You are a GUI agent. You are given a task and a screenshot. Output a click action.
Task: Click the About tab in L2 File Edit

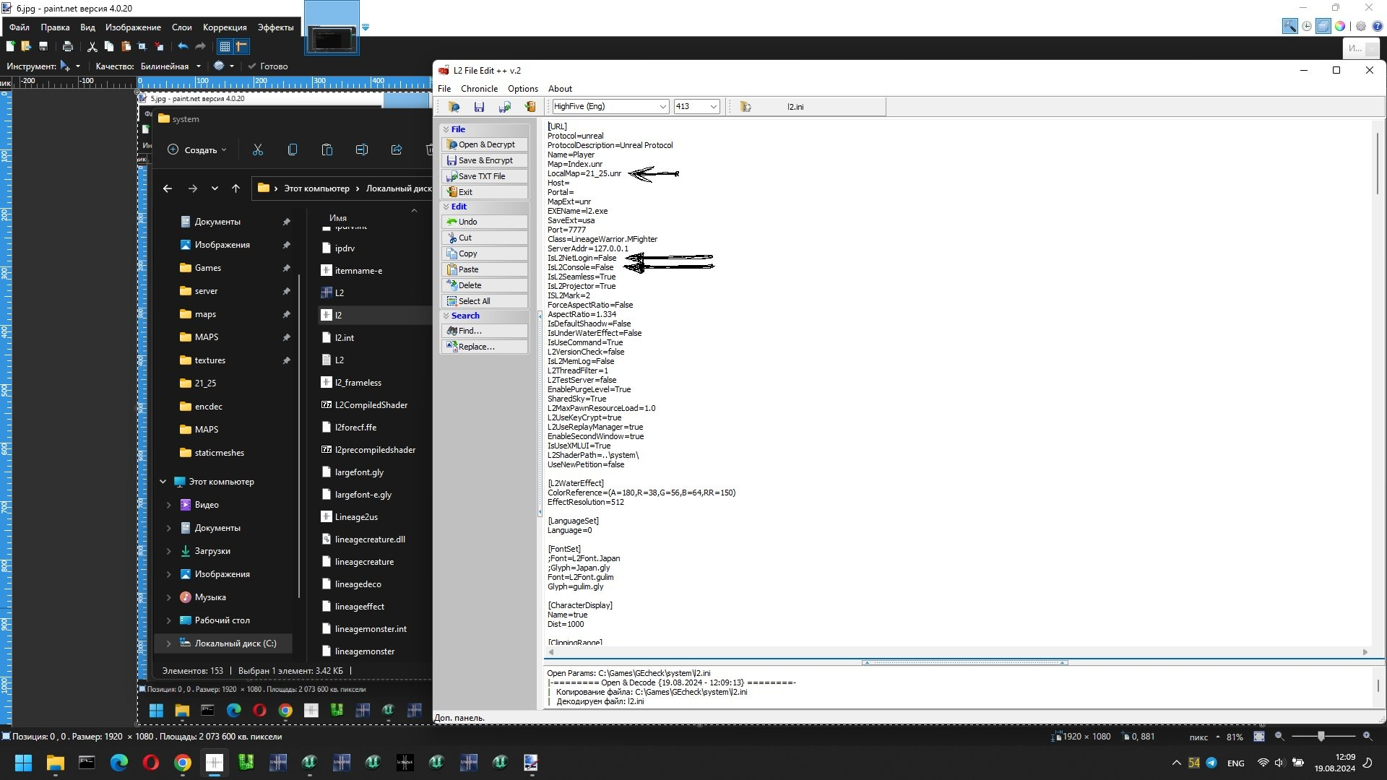tap(560, 87)
